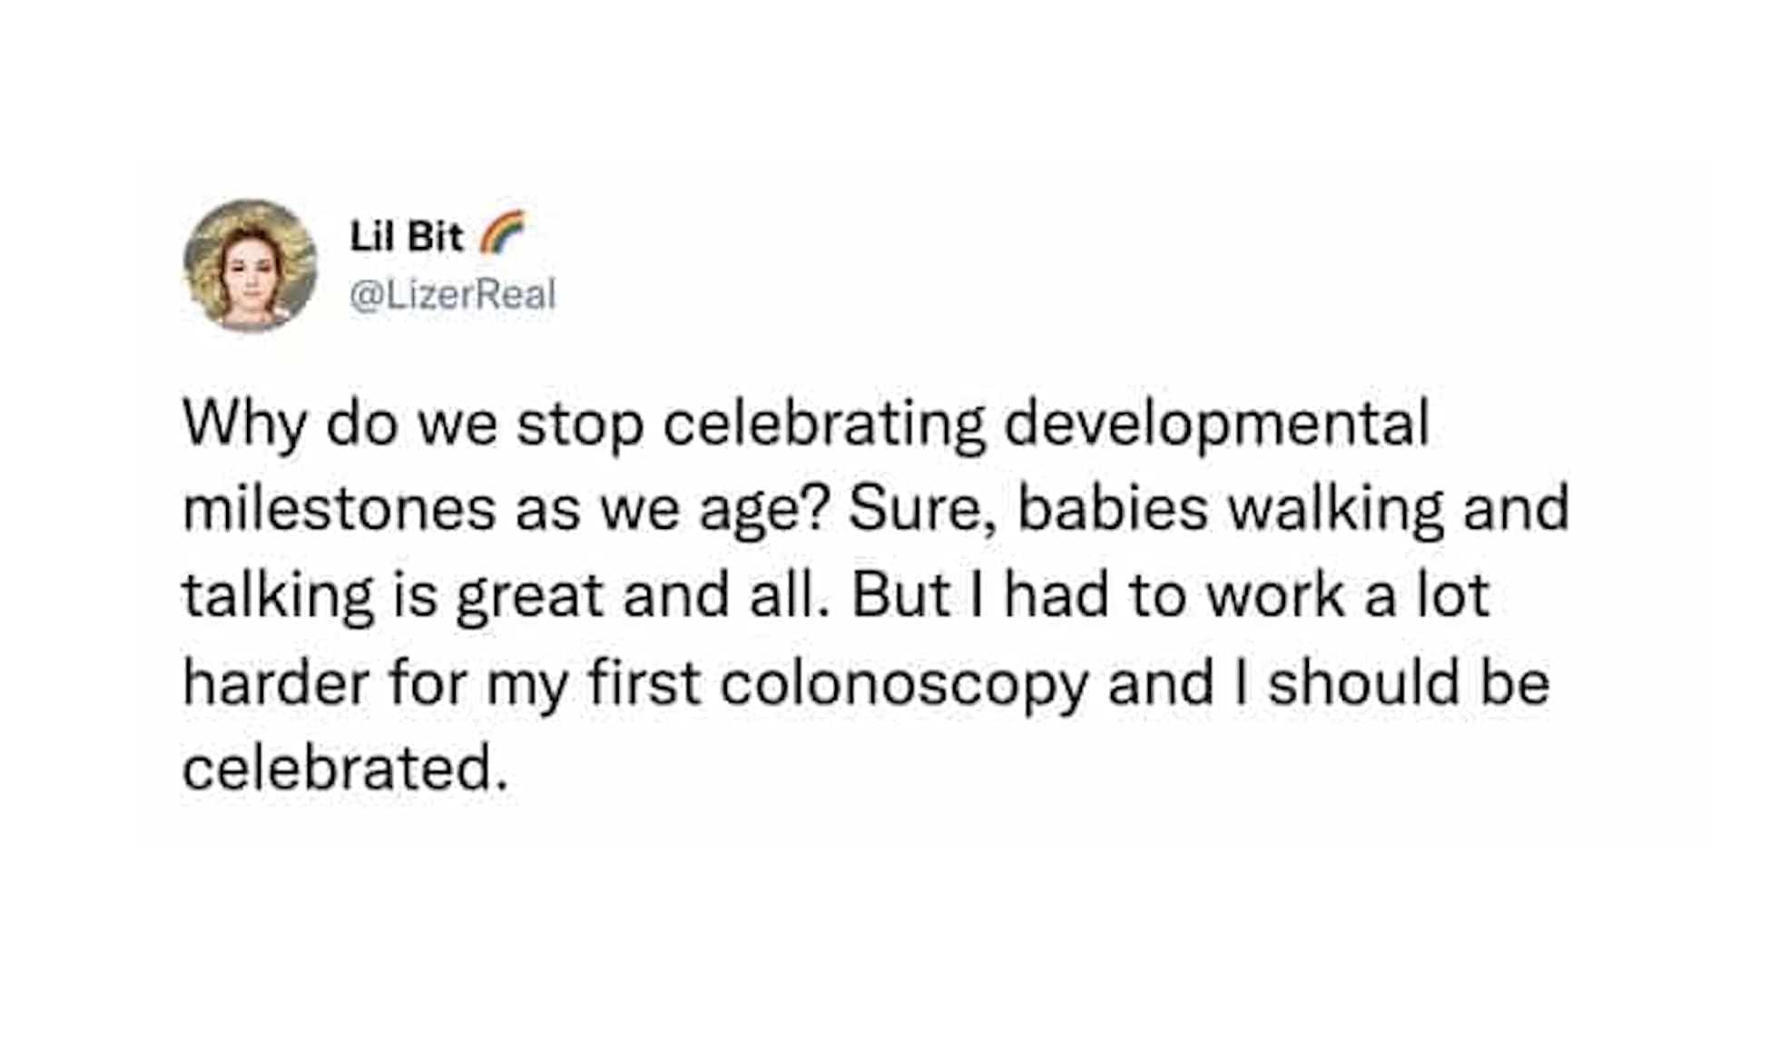Click the Lil Bit profile avatar

point(250,265)
